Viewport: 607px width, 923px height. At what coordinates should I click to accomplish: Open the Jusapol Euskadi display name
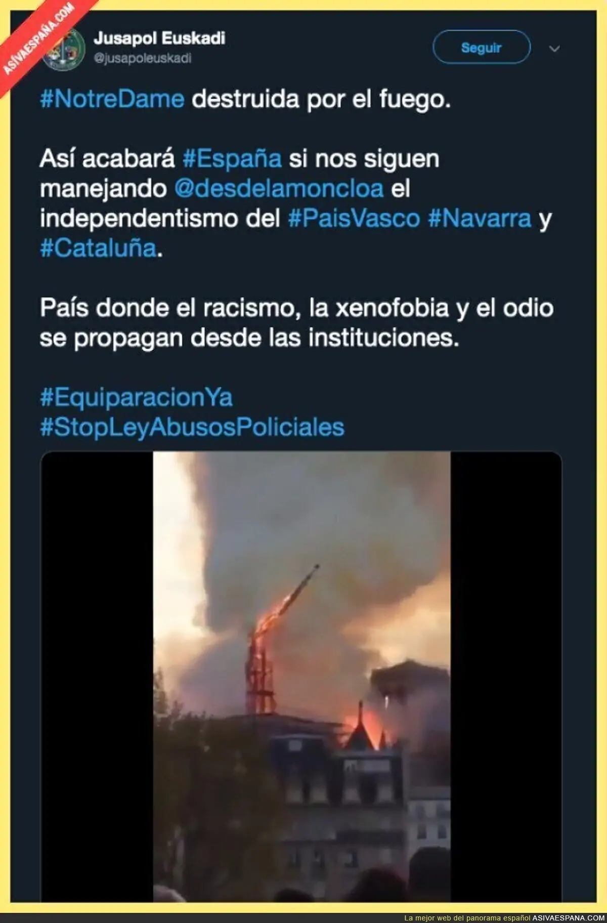(159, 38)
